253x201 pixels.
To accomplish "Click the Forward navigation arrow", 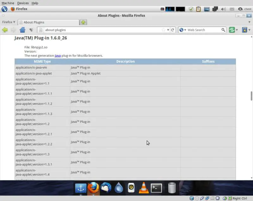I will [13, 30].
